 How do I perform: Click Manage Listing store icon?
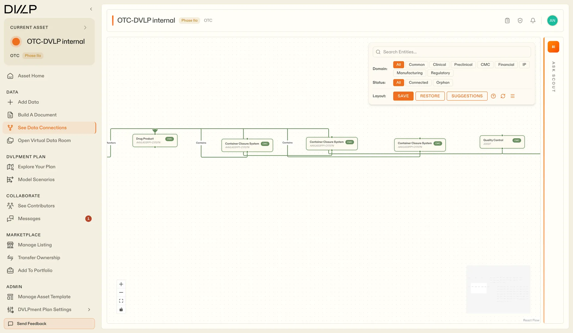(x=10, y=245)
